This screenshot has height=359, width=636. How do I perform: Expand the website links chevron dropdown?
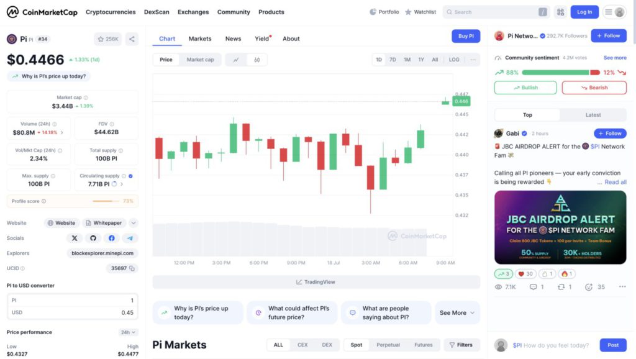[x=134, y=223]
